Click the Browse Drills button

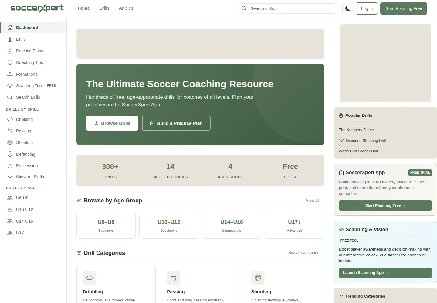pos(112,123)
